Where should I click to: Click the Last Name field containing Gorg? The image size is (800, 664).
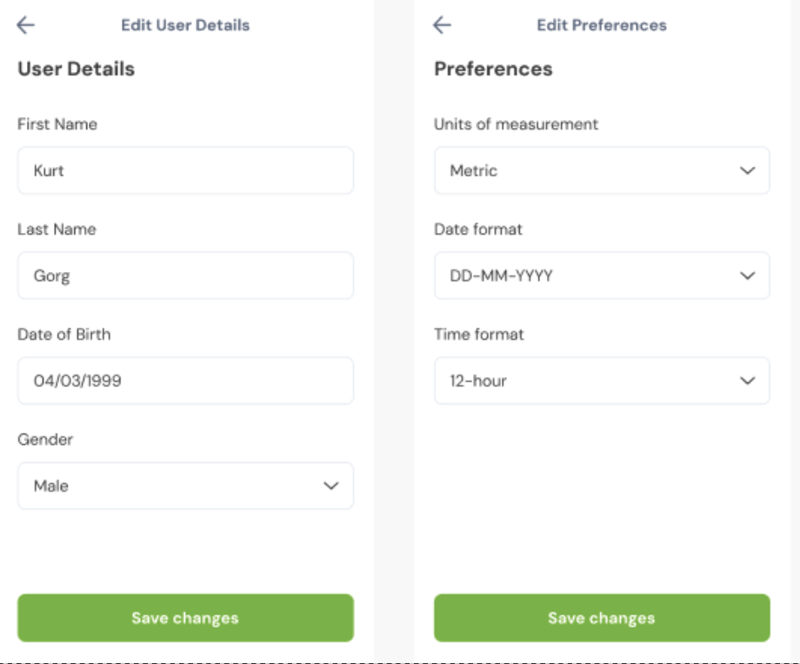click(185, 276)
